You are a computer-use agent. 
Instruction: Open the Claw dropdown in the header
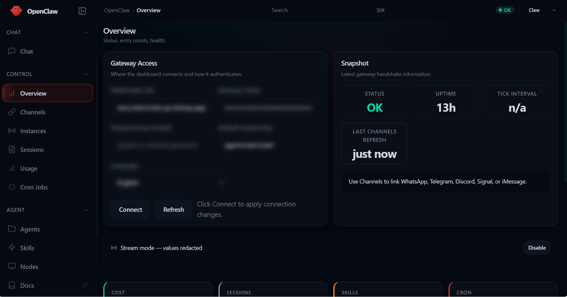tap(542, 10)
